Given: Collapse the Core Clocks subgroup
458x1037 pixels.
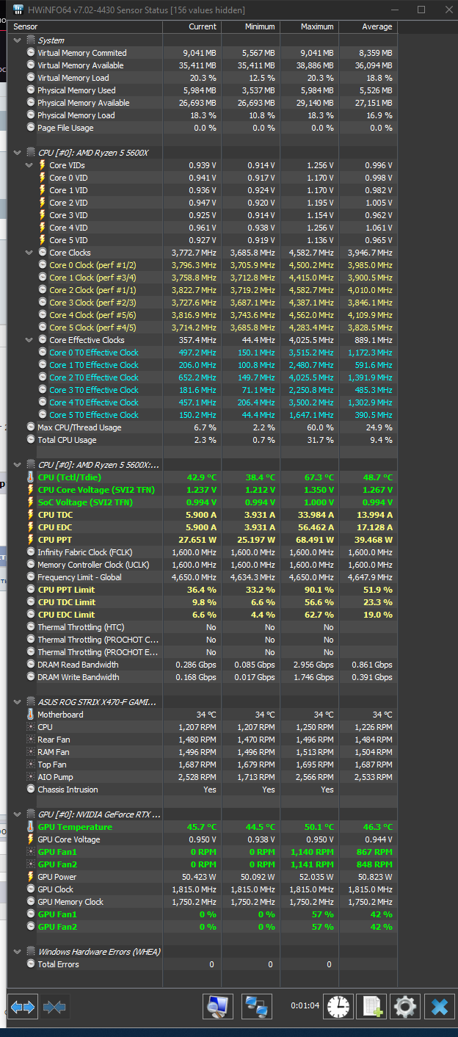Looking at the screenshot, I should (x=30, y=253).
